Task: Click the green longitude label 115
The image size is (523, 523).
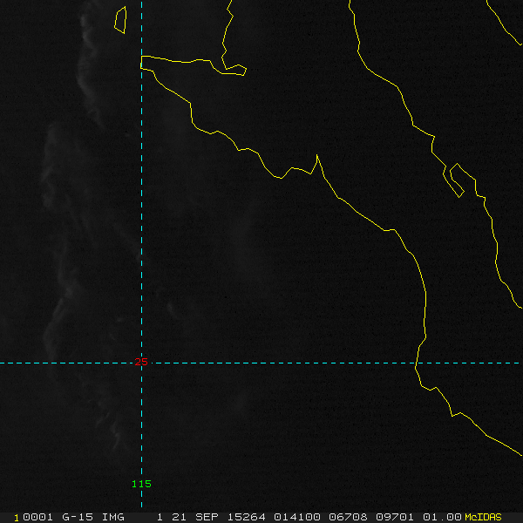Action: tap(141, 484)
